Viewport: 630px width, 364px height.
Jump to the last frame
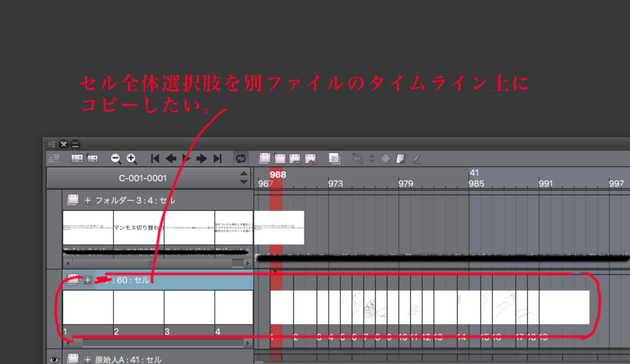[217, 158]
